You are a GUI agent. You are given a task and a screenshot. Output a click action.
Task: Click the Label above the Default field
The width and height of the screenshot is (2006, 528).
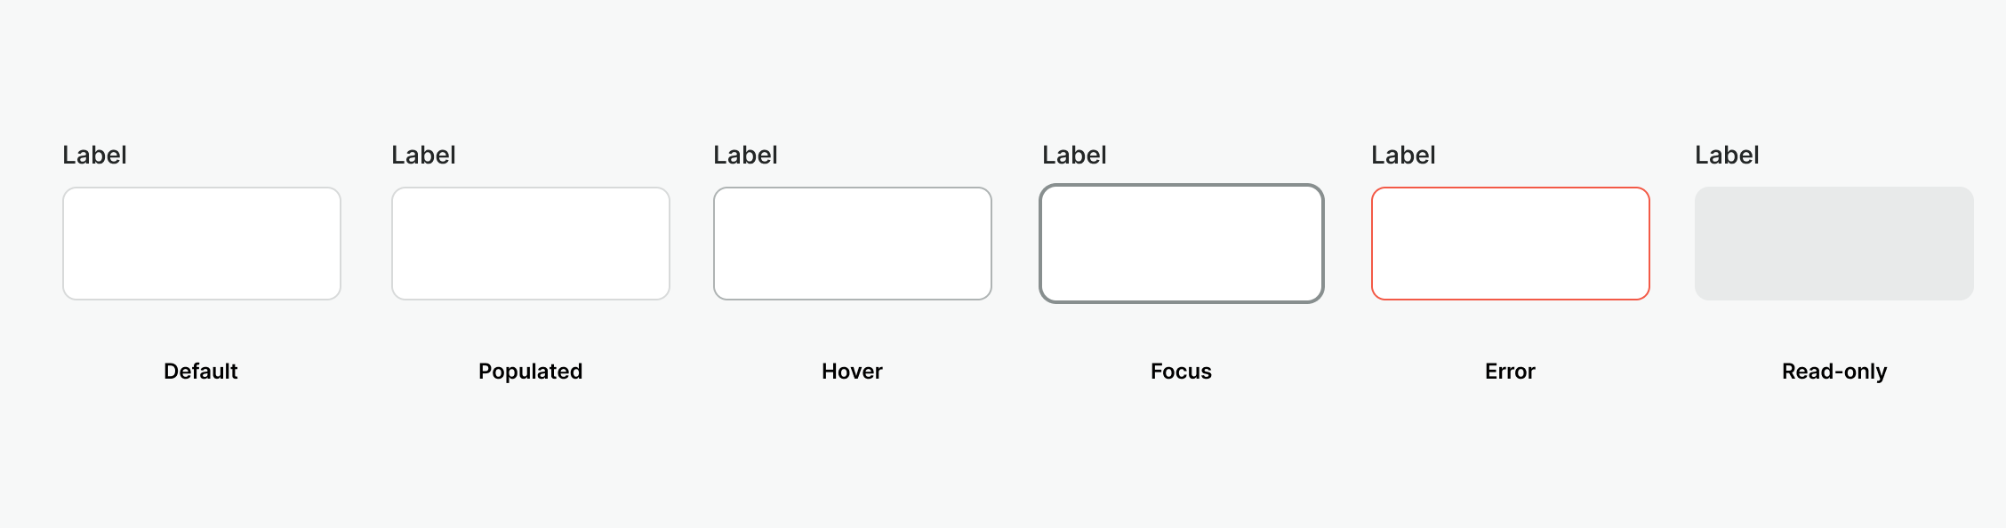tap(94, 156)
